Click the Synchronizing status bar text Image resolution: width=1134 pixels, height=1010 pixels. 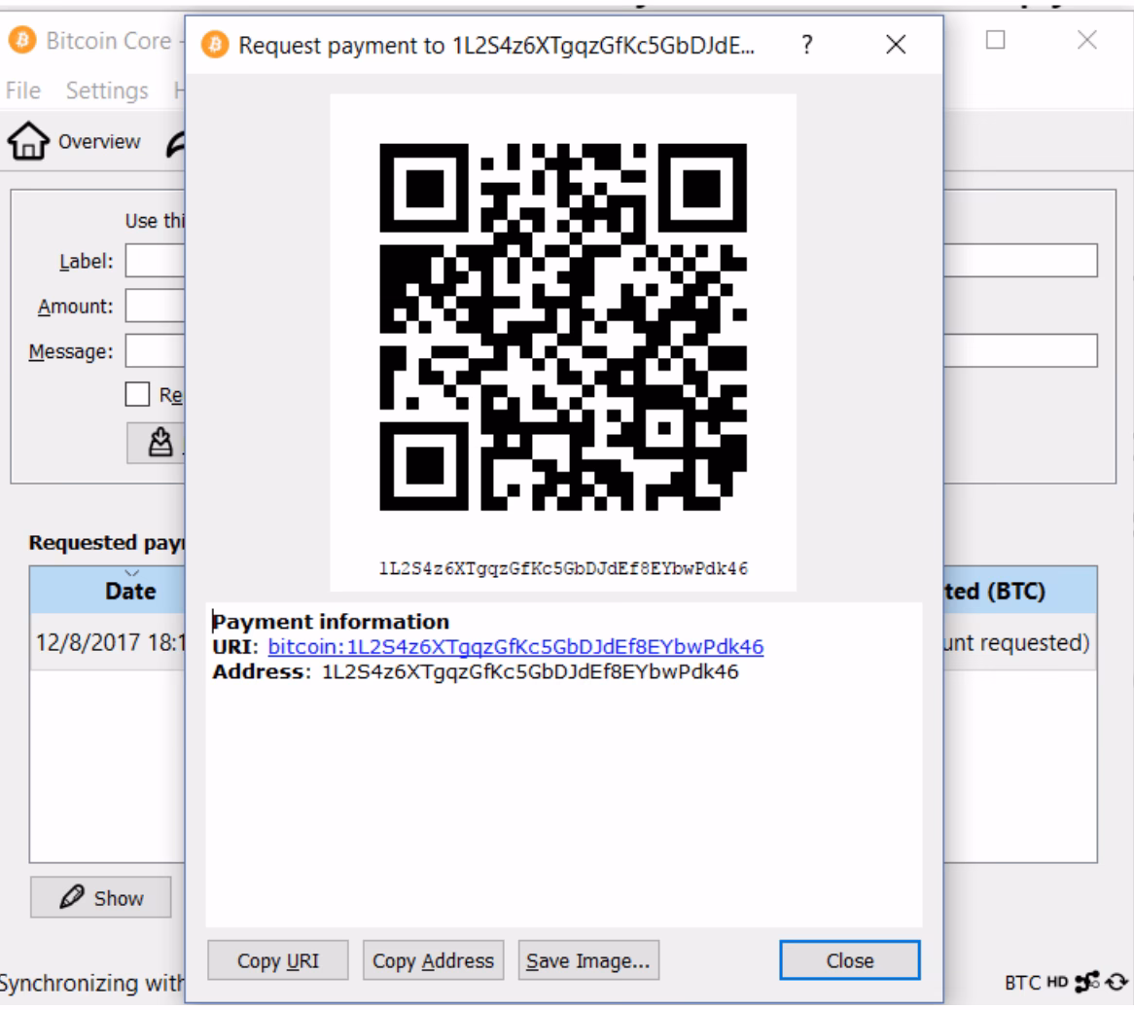91,983
